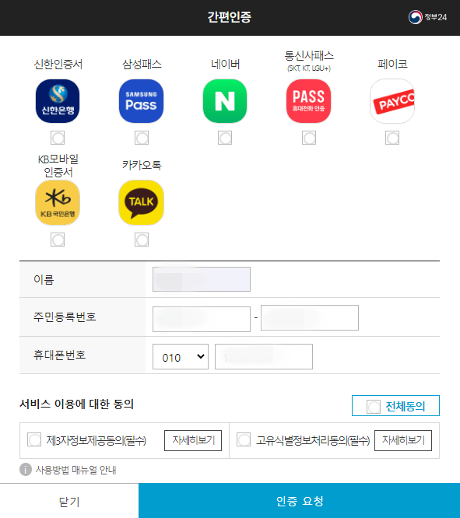Check 고유식별정보처리동의(필수) consent box

(244, 439)
